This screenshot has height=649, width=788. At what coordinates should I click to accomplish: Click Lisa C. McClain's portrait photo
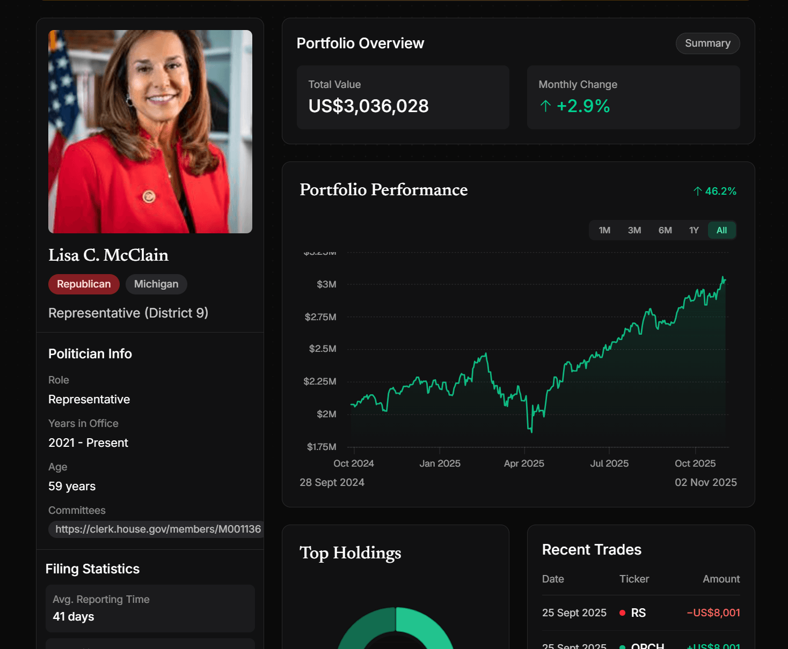tap(150, 131)
